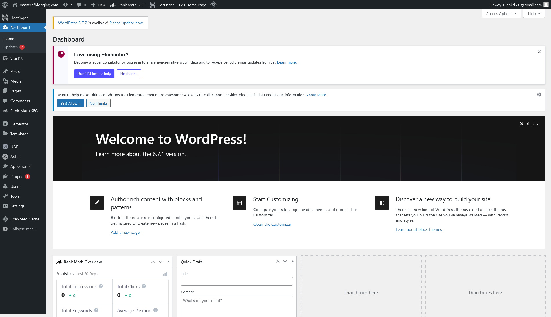Toggle Rank Math Overview panel collapse
This screenshot has height=317, width=551.
[x=168, y=262]
